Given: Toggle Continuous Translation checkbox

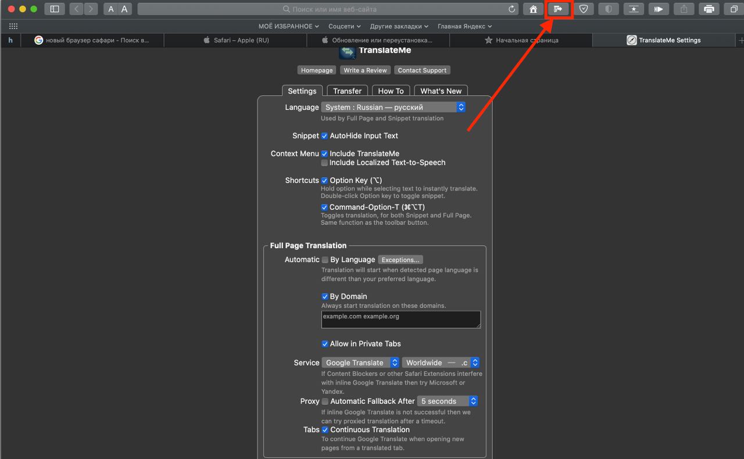Looking at the screenshot, I should [325, 430].
